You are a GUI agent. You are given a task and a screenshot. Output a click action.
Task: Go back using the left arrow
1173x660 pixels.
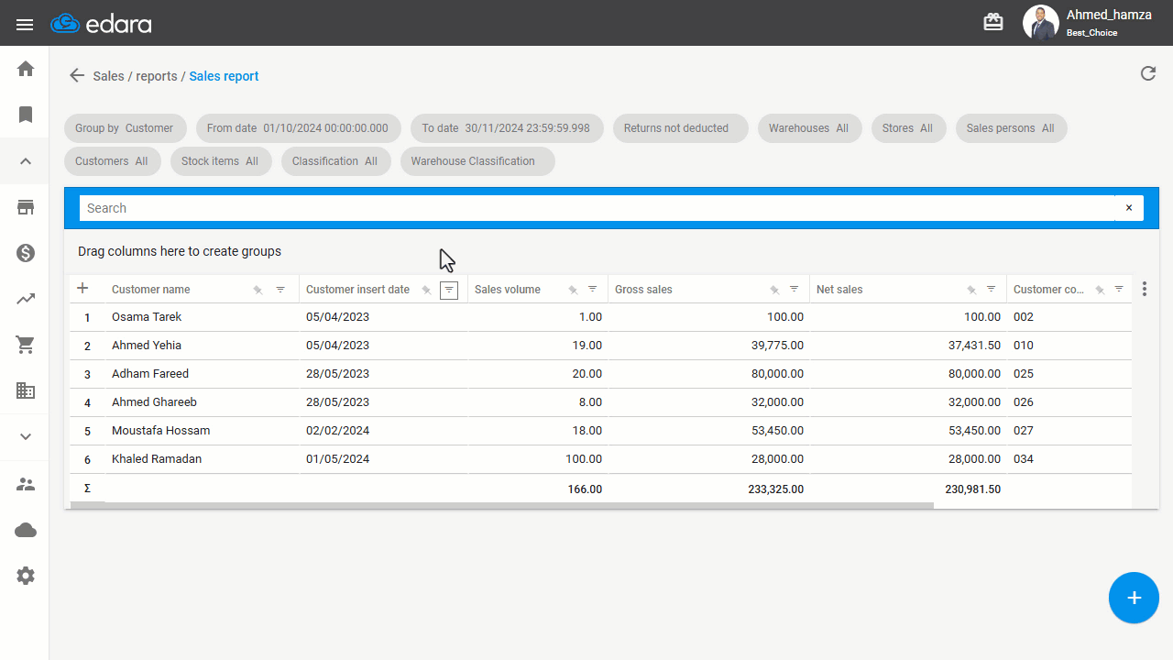click(x=77, y=76)
